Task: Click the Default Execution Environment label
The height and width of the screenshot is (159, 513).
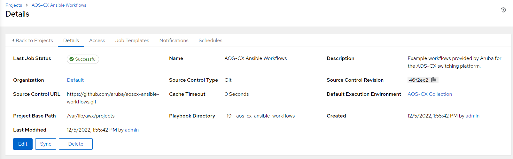Action: [x=364, y=94]
